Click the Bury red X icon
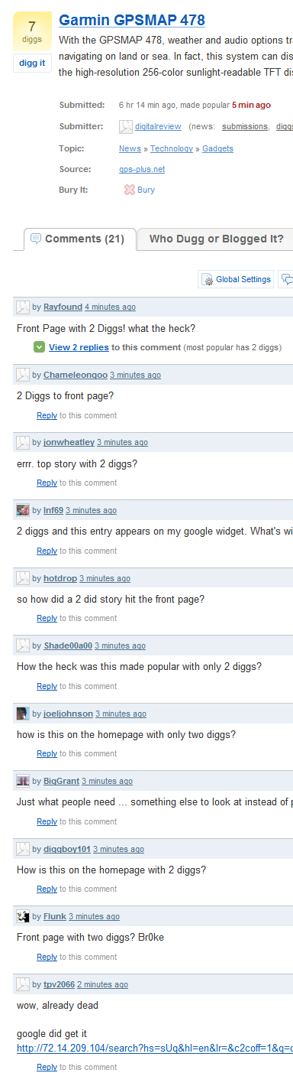This screenshot has width=293, height=1073. click(x=129, y=190)
